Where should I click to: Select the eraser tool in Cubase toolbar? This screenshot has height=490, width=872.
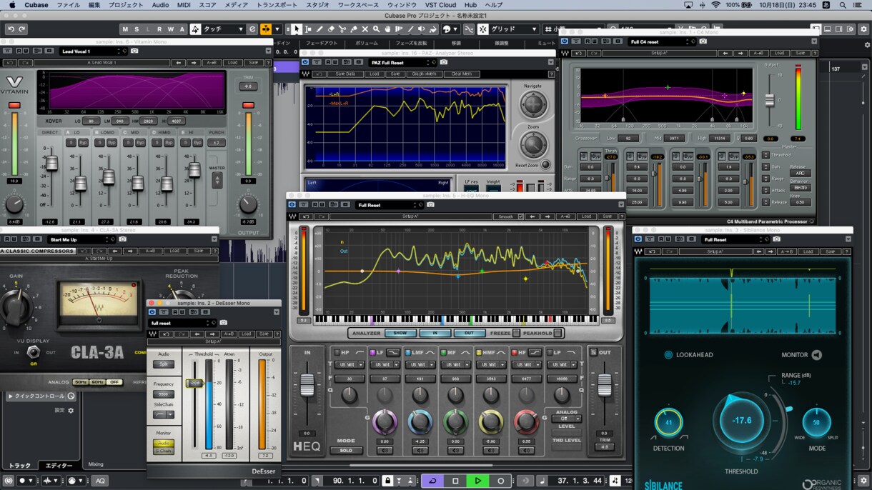(331, 29)
